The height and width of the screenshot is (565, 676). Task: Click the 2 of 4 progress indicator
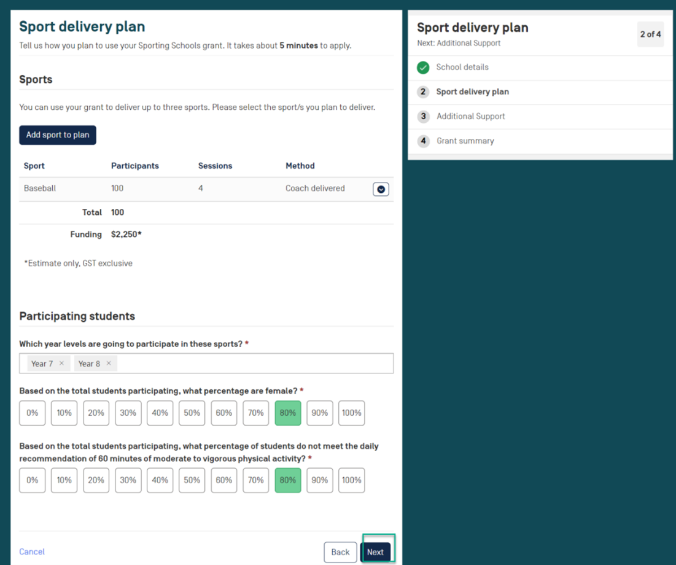coord(650,34)
